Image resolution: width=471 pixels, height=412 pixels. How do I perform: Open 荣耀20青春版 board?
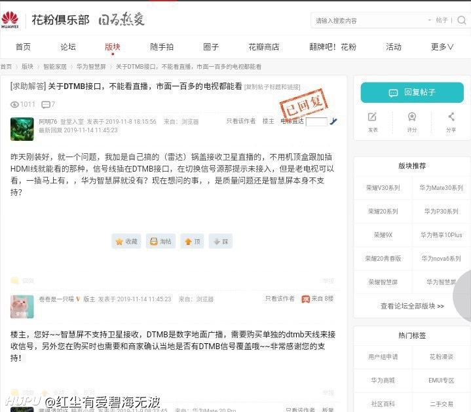(x=383, y=259)
